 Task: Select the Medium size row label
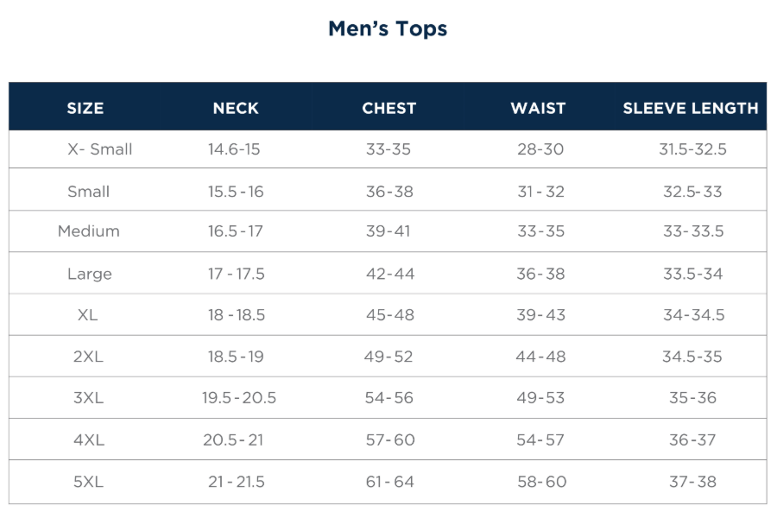[x=88, y=231]
